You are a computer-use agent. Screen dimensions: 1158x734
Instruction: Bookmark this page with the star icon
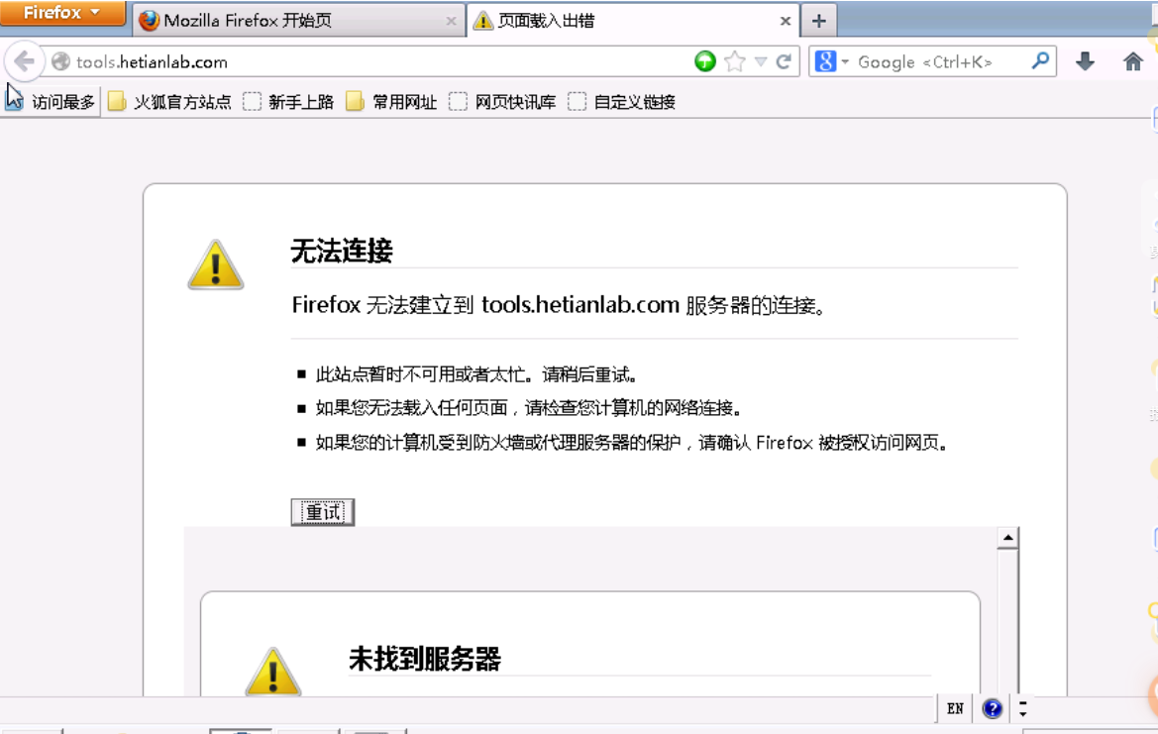tap(735, 61)
